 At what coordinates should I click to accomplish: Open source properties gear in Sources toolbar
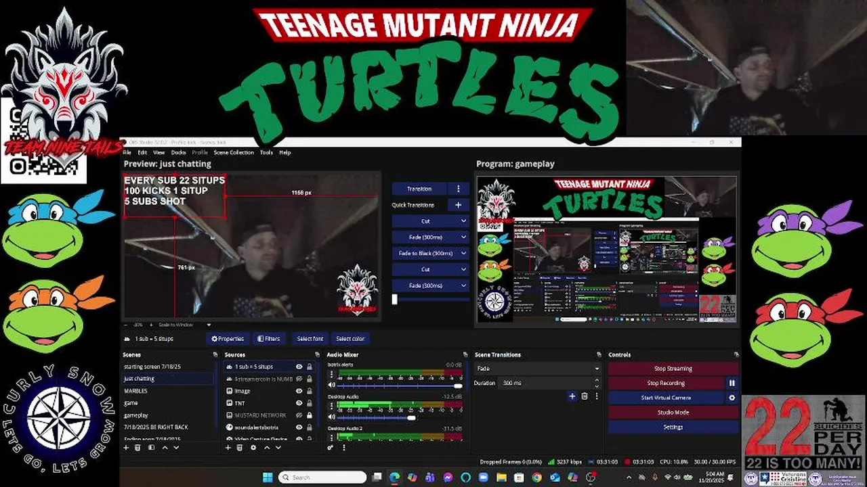tap(253, 447)
